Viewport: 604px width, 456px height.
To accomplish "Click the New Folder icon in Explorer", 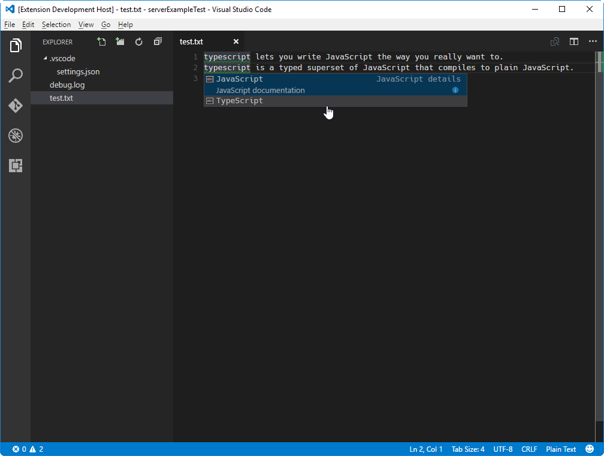I will click(120, 41).
